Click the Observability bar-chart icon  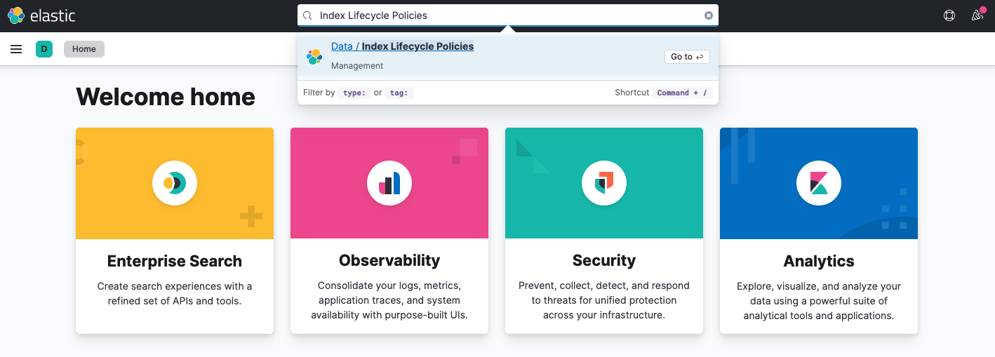389,183
